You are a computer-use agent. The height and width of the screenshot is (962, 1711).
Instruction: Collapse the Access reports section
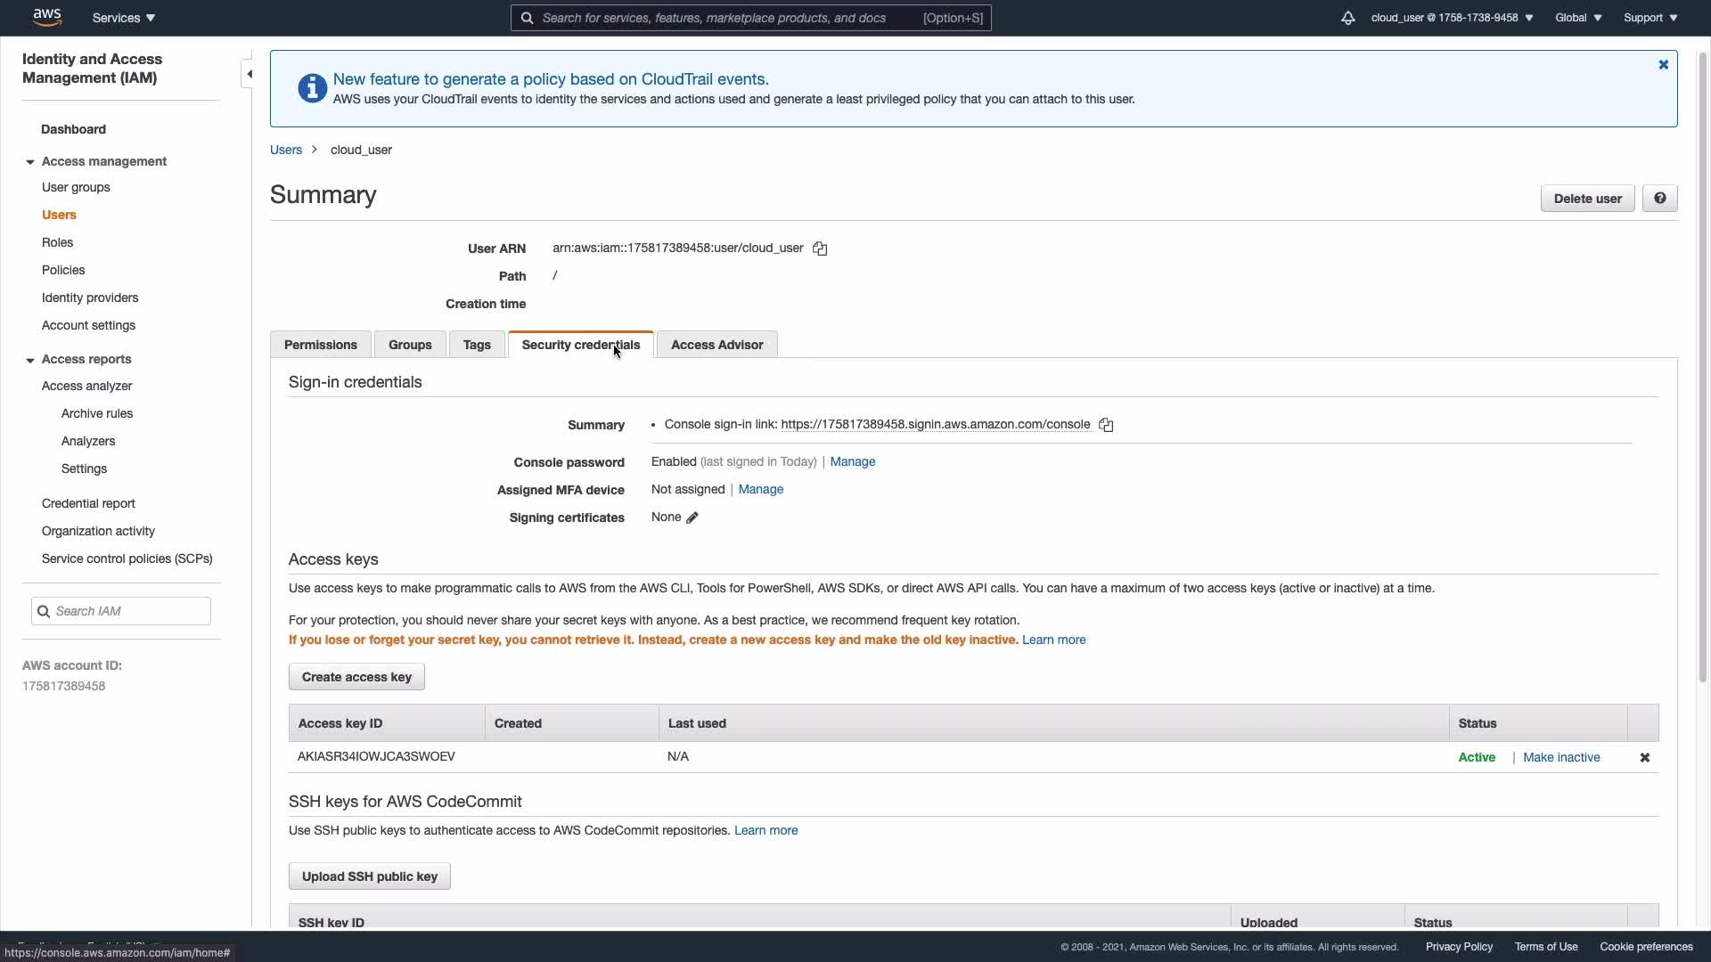click(x=30, y=360)
